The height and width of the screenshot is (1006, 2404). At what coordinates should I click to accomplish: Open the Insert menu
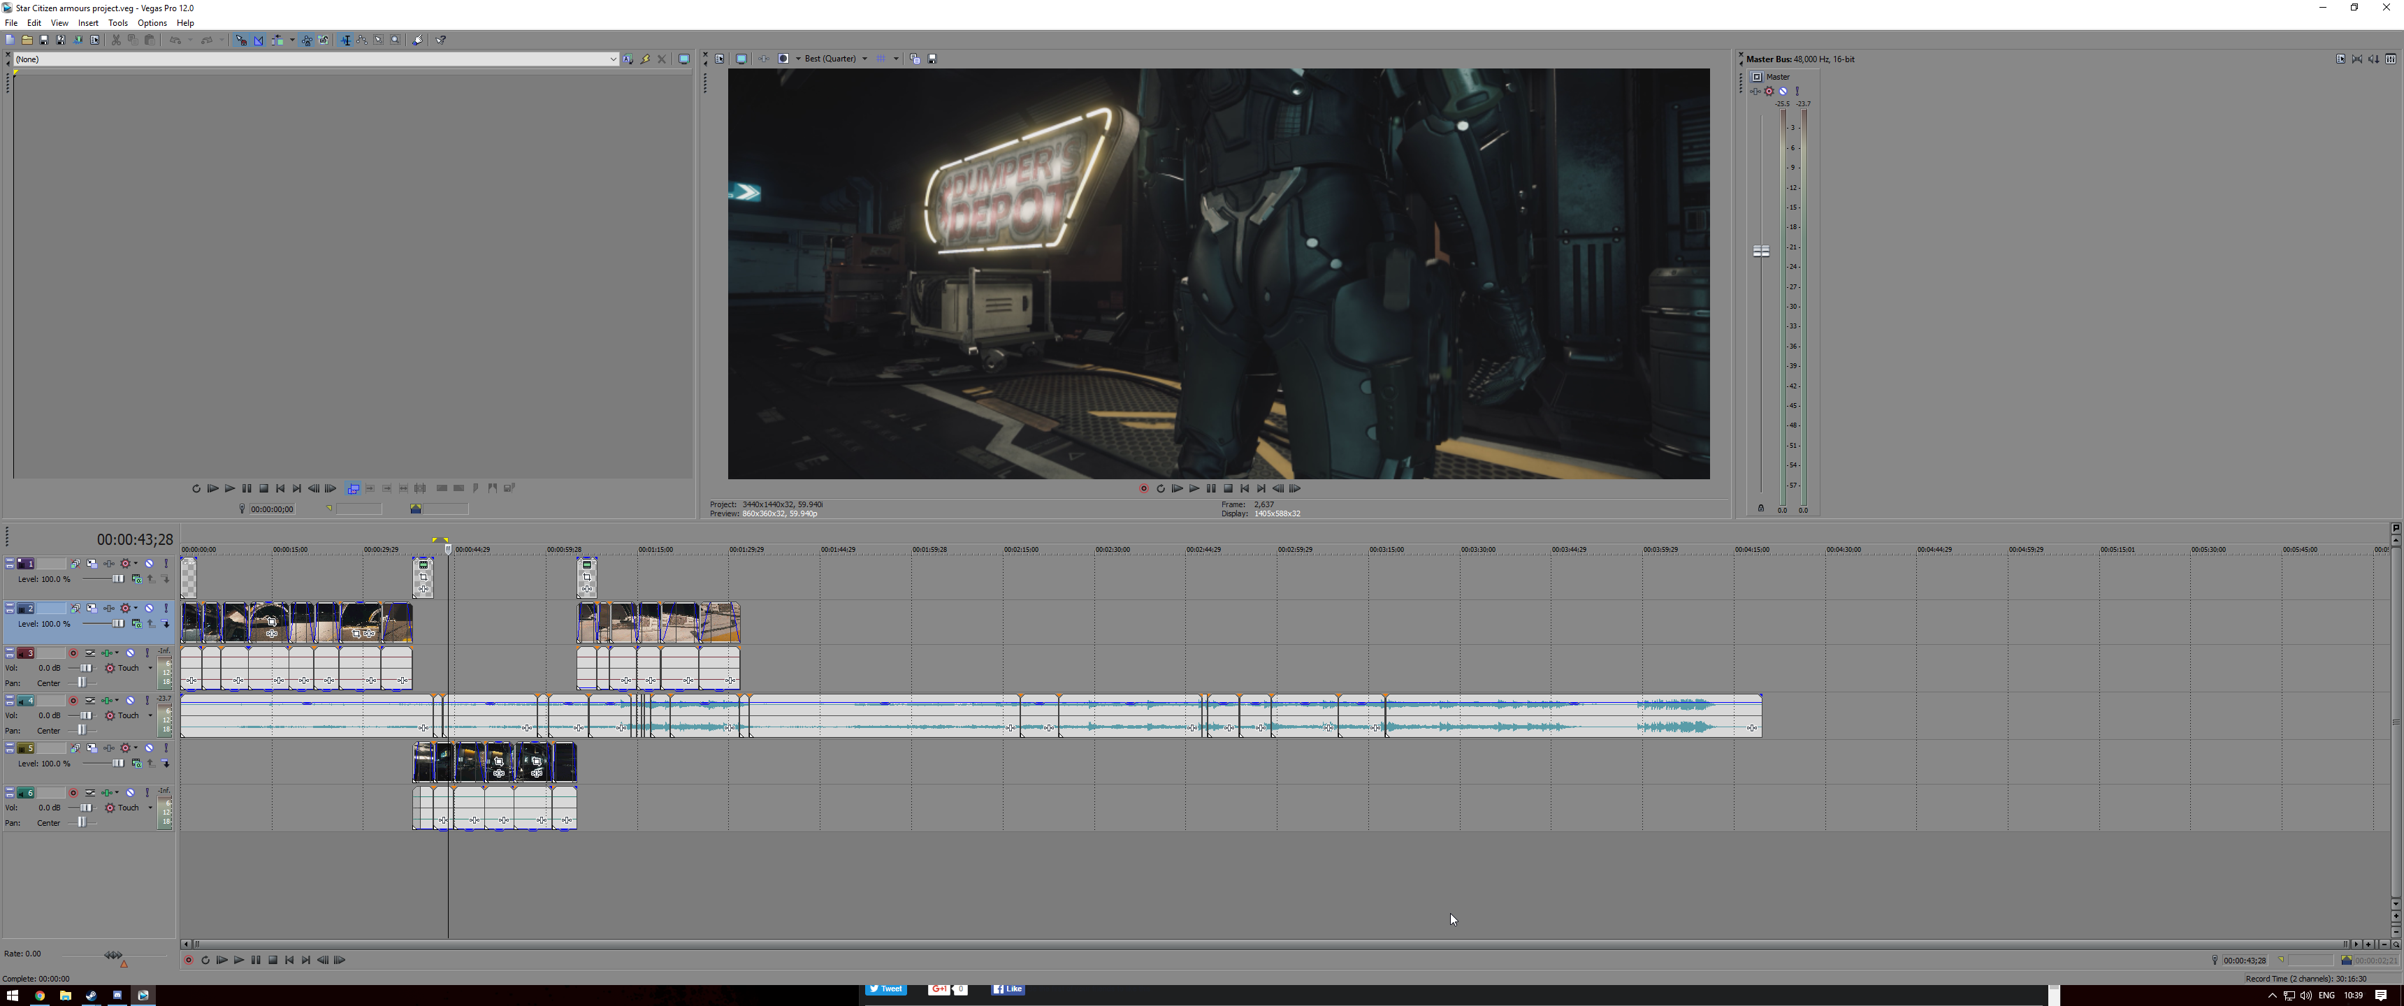tap(88, 22)
